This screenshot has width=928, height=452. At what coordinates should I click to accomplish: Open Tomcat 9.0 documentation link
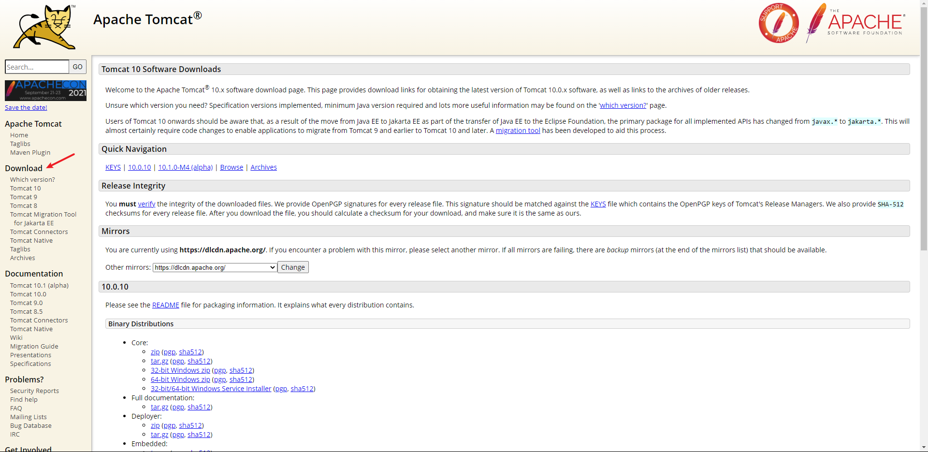pyautogui.click(x=26, y=303)
